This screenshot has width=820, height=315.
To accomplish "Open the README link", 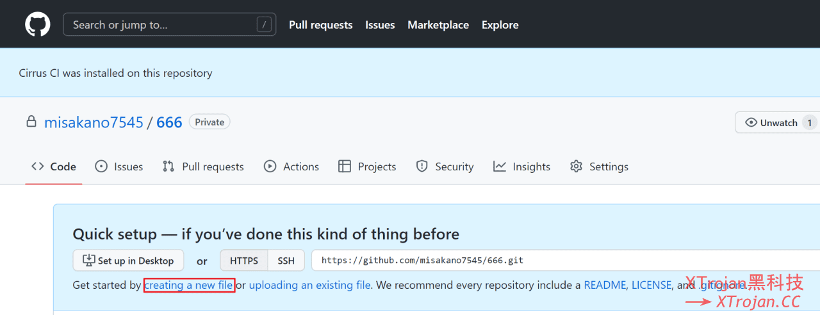I will coord(605,285).
